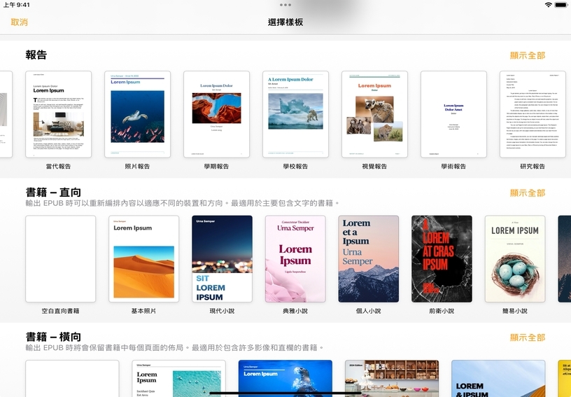
Task: Open the 學期報告 template
Action: 216,114
